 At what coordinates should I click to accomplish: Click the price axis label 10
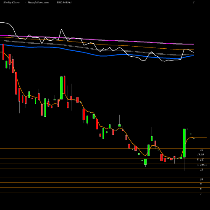coord(202,179)
